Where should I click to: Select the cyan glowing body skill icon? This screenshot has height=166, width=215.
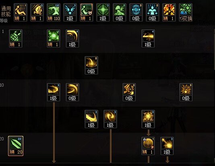(x=153, y=12)
